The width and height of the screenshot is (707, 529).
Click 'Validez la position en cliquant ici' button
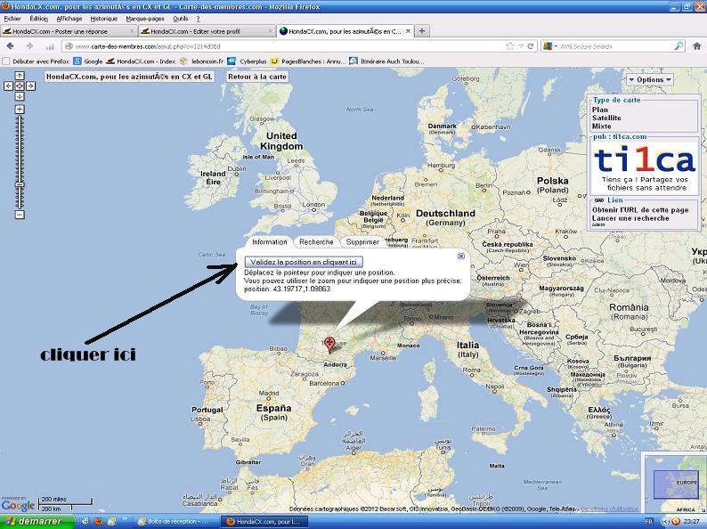coord(304,262)
